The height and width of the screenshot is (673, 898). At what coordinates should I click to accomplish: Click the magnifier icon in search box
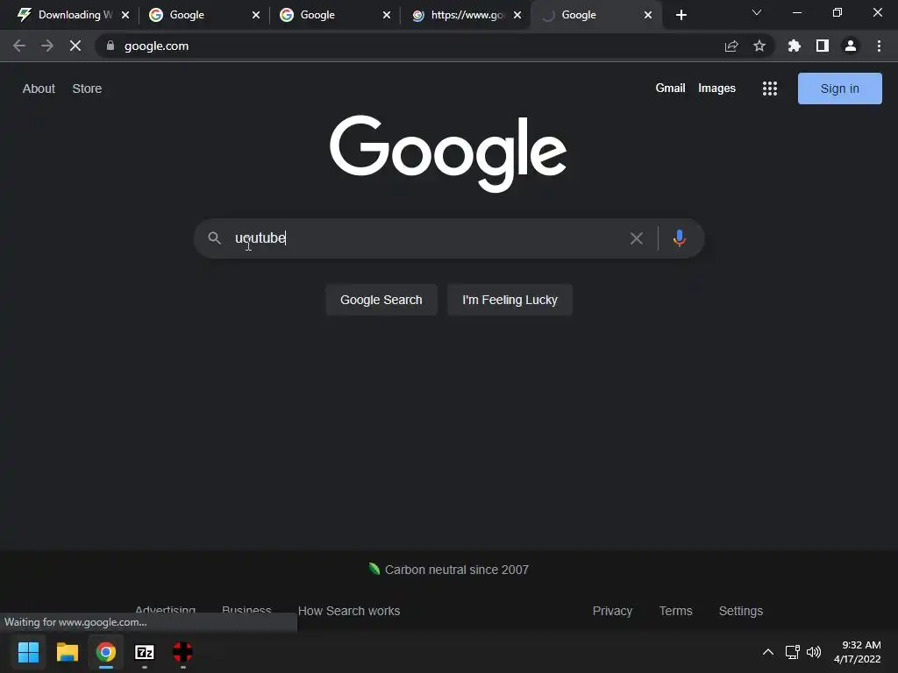[x=214, y=238]
